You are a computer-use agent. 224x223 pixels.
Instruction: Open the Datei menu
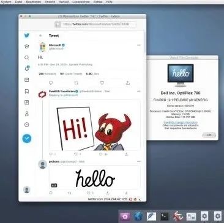[x=18, y=2]
